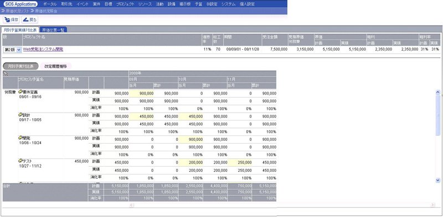
Task: Click the 450,000 estimated cost for テスト
Action: pos(81,161)
